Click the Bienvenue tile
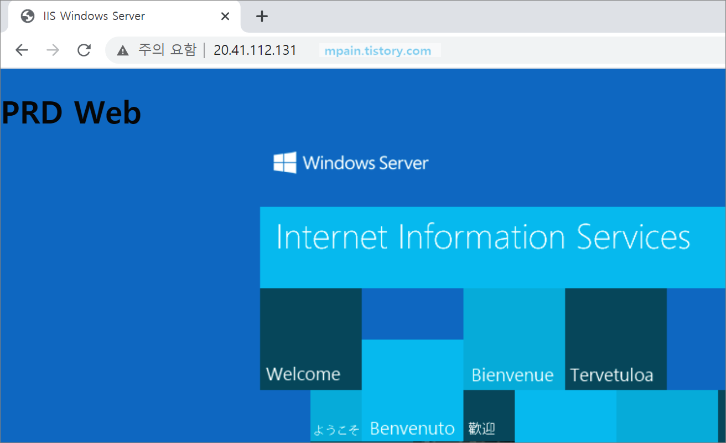Viewport: 726px width, 443px height. (x=514, y=339)
